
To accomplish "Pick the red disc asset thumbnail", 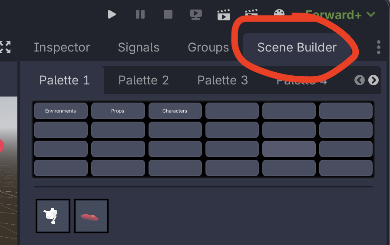I will click(91, 216).
